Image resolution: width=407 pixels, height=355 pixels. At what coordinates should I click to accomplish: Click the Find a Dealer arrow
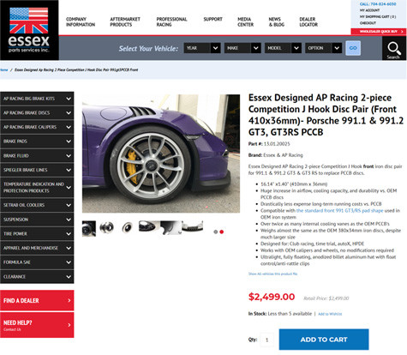pos(69,300)
